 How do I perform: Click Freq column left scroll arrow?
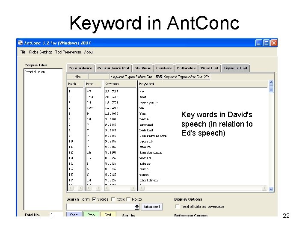(89, 188)
